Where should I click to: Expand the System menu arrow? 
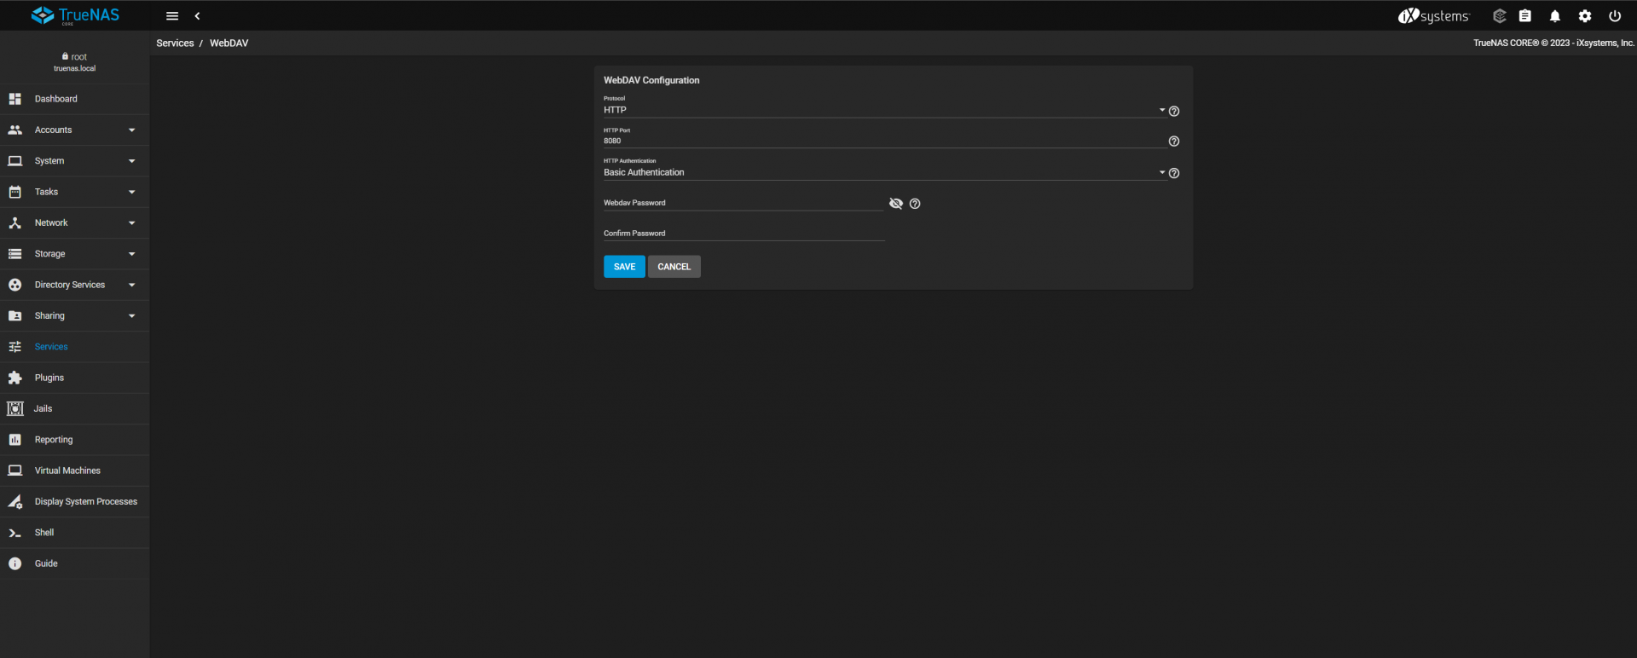132,161
